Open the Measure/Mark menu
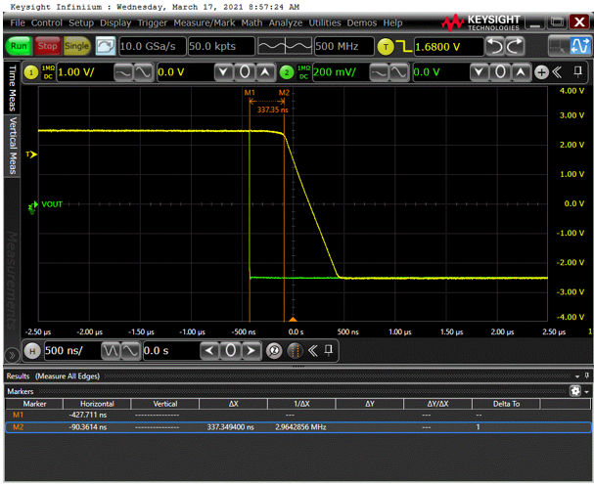The height and width of the screenshot is (484, 594). coord(205,23)
